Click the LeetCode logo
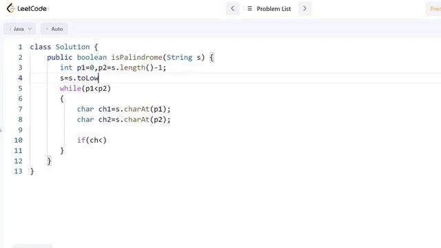 [x=27, y=8]
